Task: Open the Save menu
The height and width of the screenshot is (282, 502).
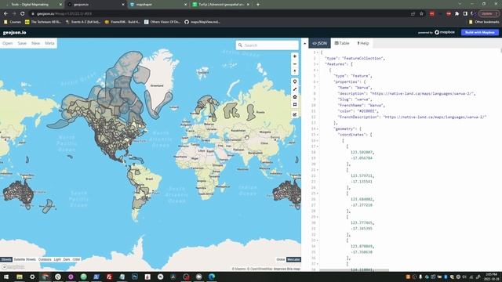Action: click(22, 43)
